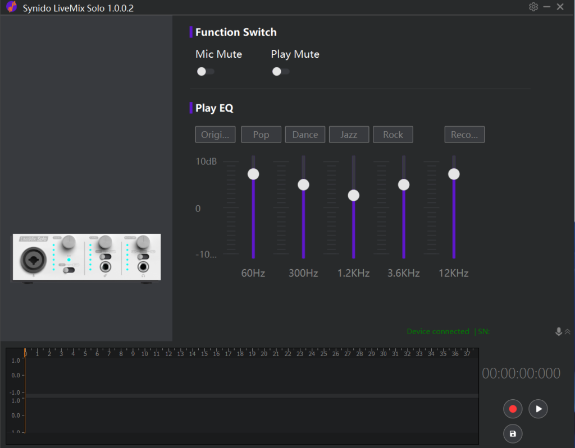575x448 pixels.
Task: Click the Play EQ heading
Action: coord(214,108)
